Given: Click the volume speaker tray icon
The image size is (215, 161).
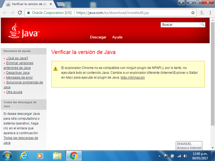Looking at the screenshot, I should pyautogui.click(x=185, y=156).
